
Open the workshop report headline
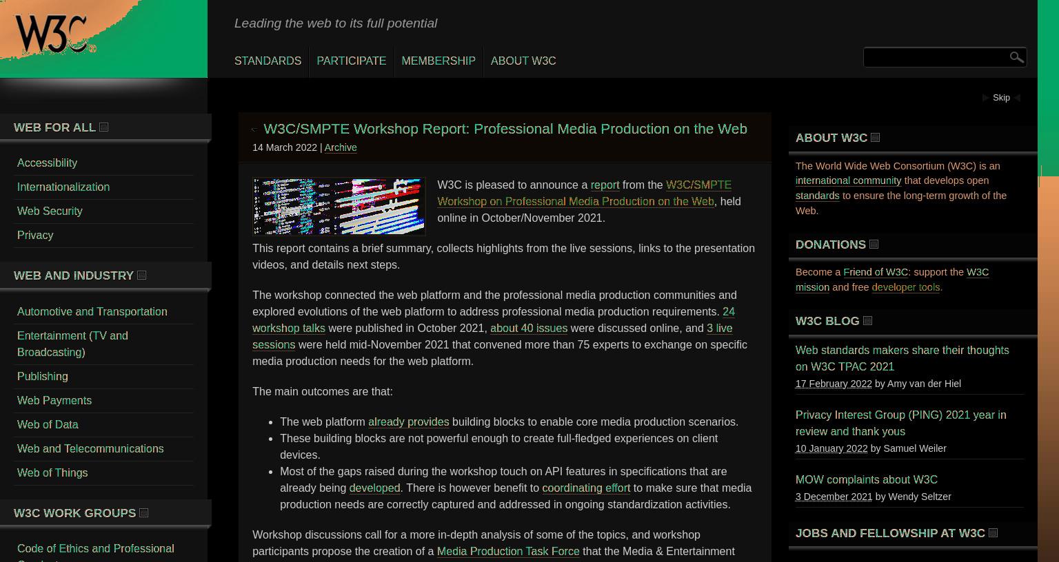coord(505,129)
